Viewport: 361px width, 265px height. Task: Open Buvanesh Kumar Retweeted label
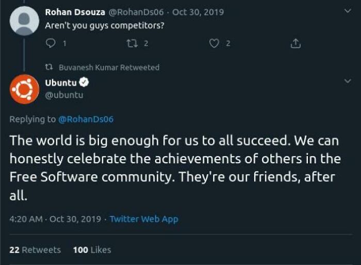pos(109,67)
